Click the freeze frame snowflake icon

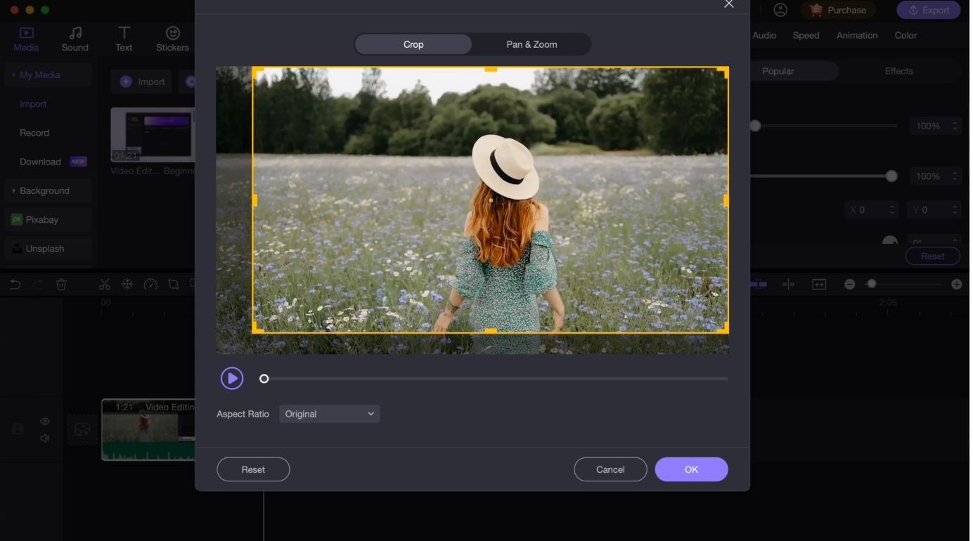[x=127, y=285]
